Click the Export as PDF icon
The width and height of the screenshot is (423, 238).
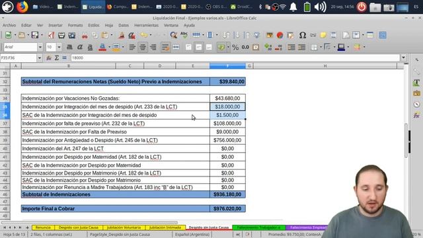point(52,35)
